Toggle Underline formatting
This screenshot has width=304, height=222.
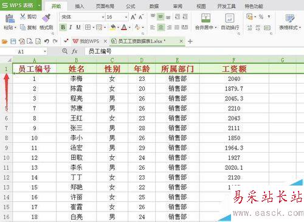coord(78,27)
